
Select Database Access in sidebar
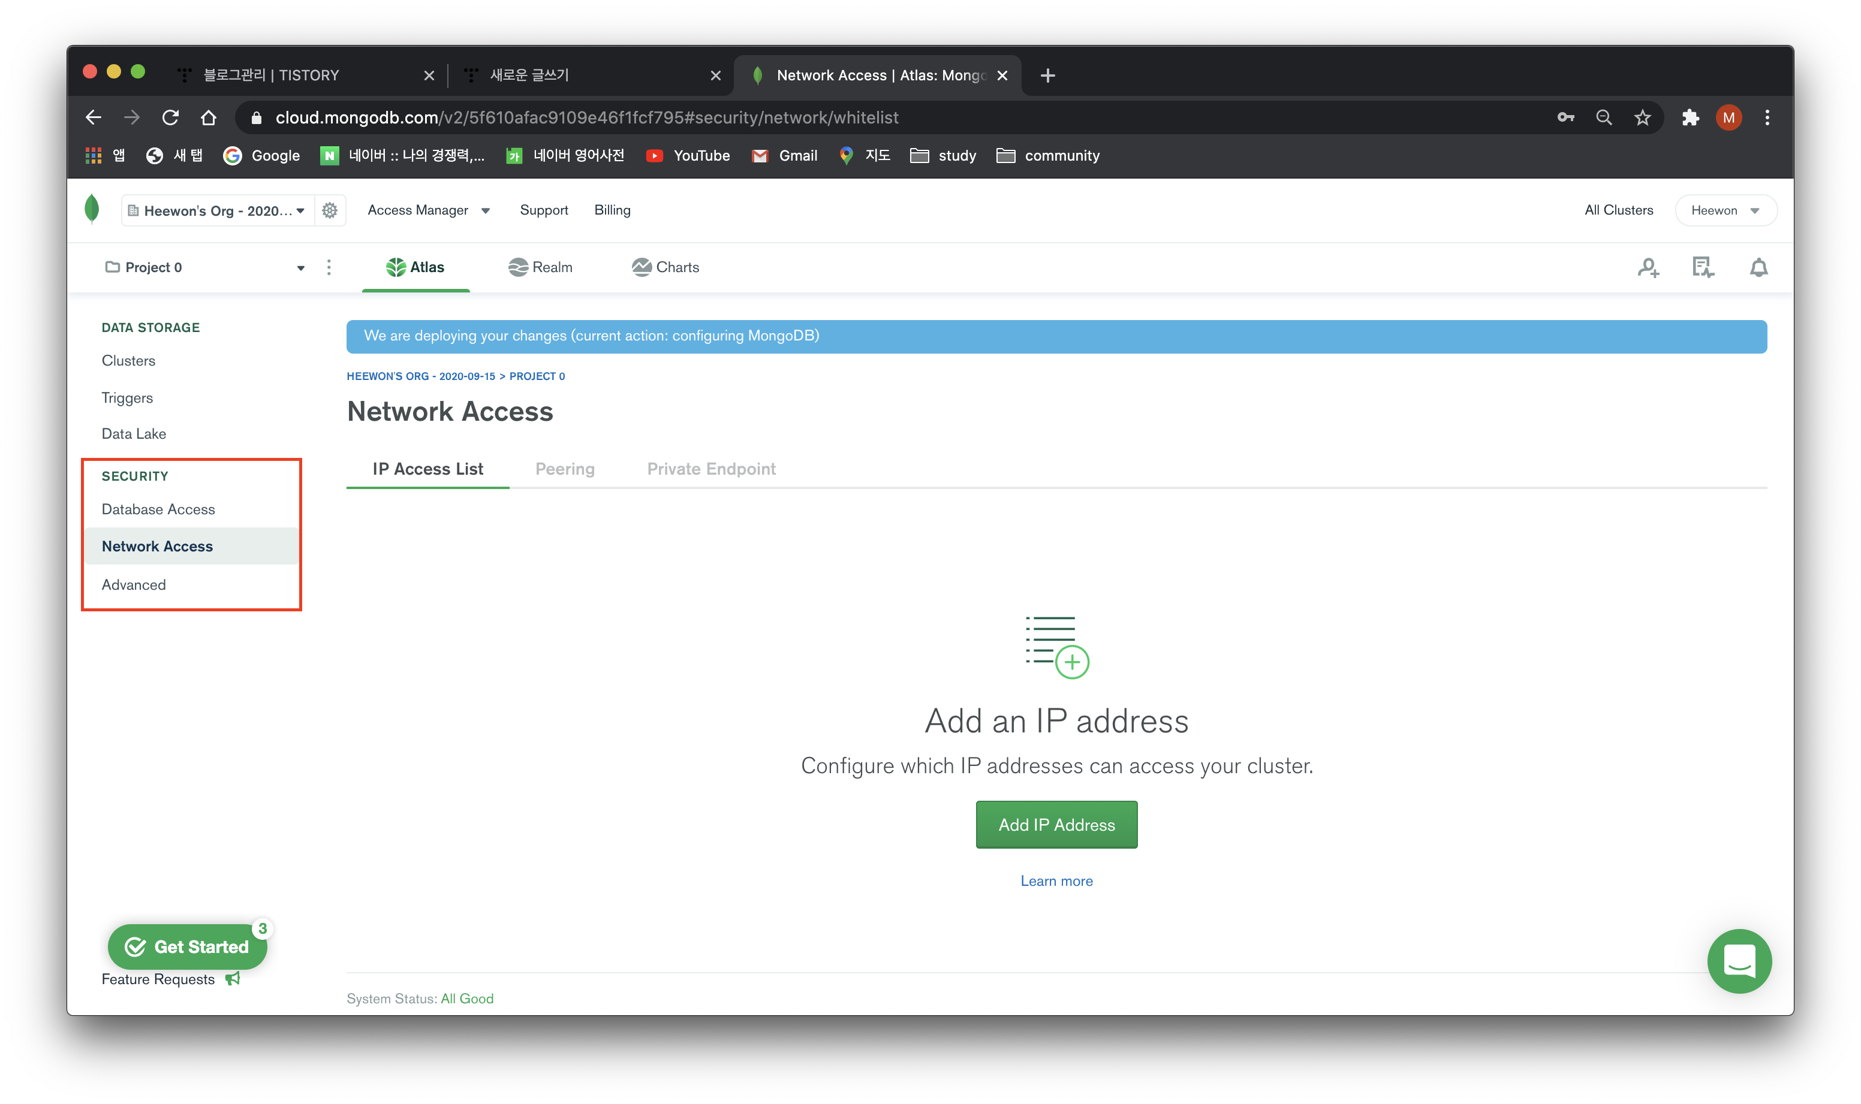pyautogui.click(x=158, y=509)
